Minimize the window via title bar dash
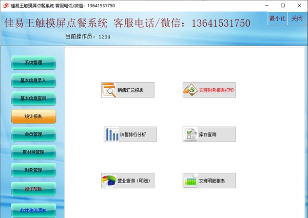Screen dimensions: 308x218 click(266, 6)
